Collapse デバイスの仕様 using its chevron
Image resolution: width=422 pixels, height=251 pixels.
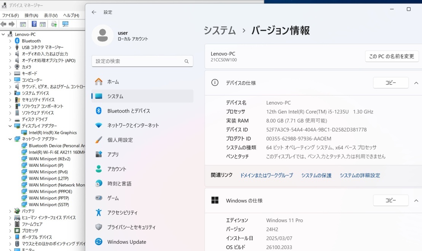[x=416, y=83]
